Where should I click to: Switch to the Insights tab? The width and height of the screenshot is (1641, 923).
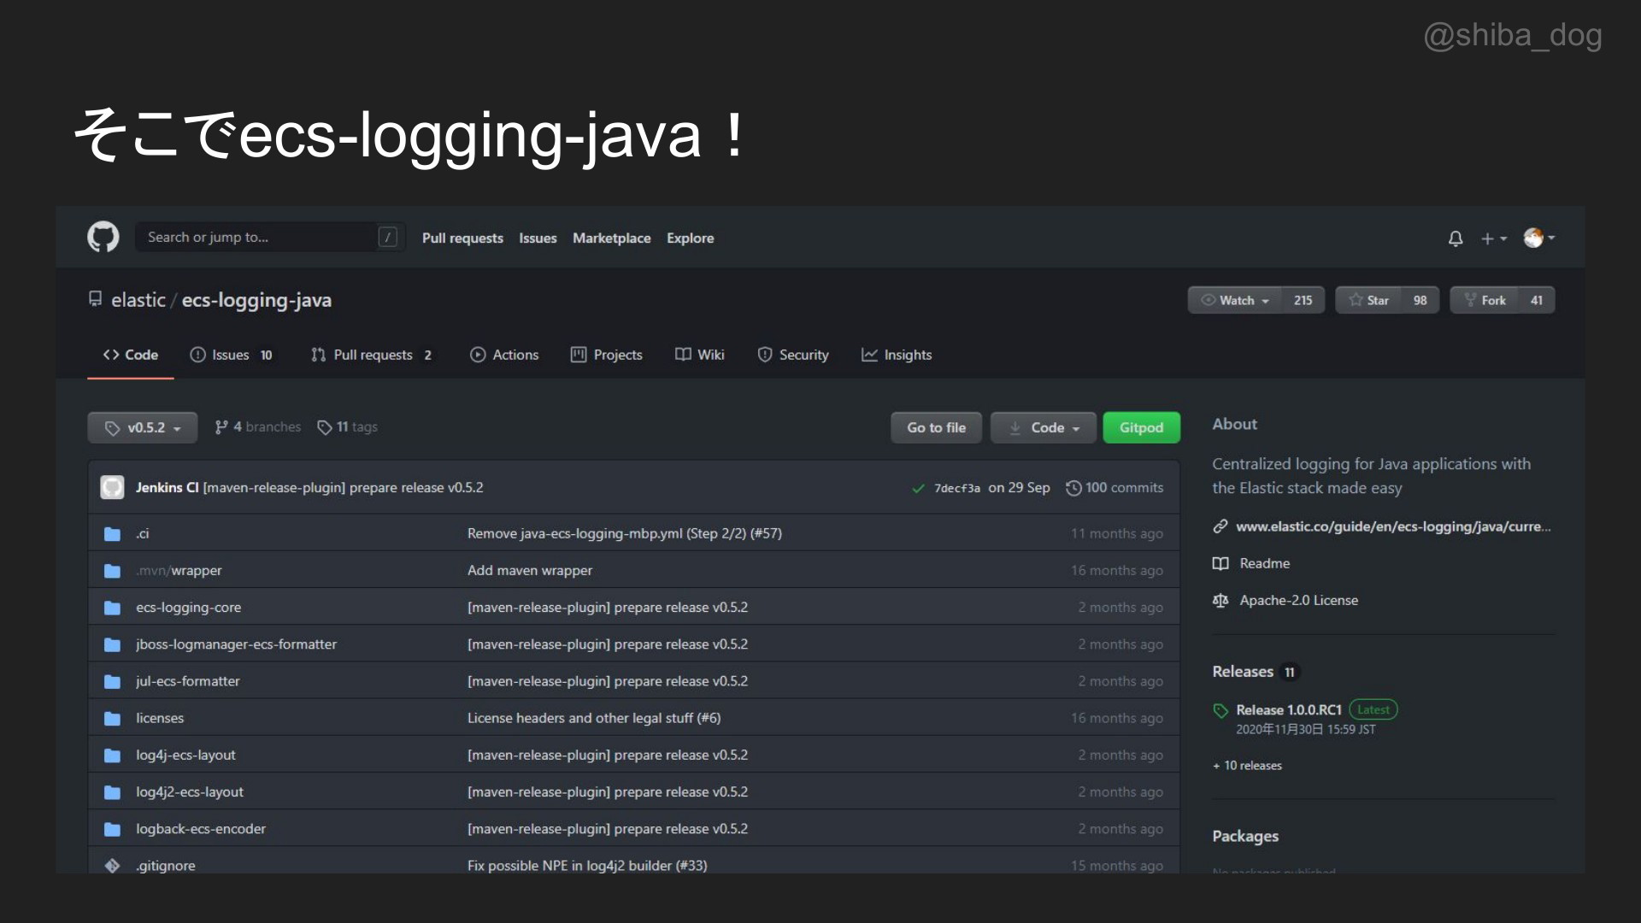tap(897, 355)
